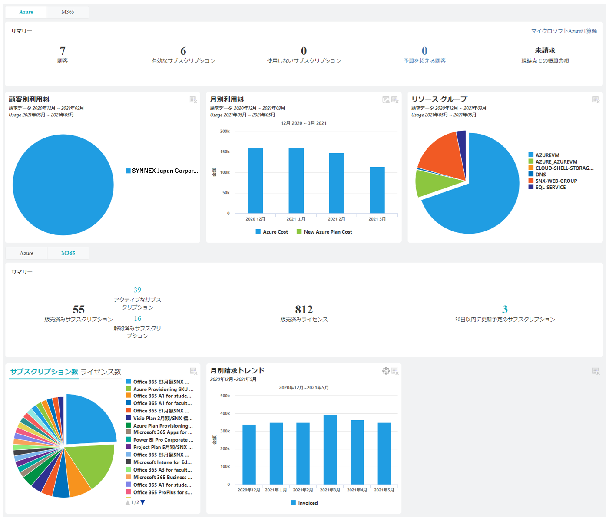Switch to the ライセンス数 tab
The height and width of the screenshot is (521, 609).
(101, 372)
